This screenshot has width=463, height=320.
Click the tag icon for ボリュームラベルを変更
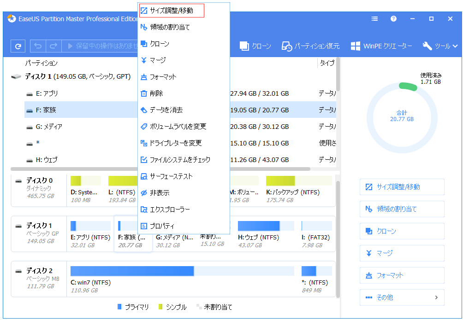[144, 127]
